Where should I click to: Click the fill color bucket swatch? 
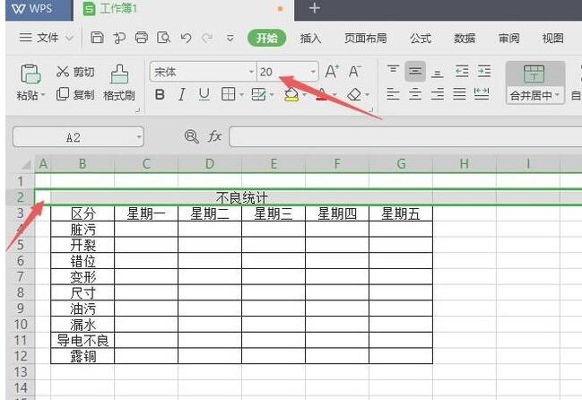coord(291,94)
